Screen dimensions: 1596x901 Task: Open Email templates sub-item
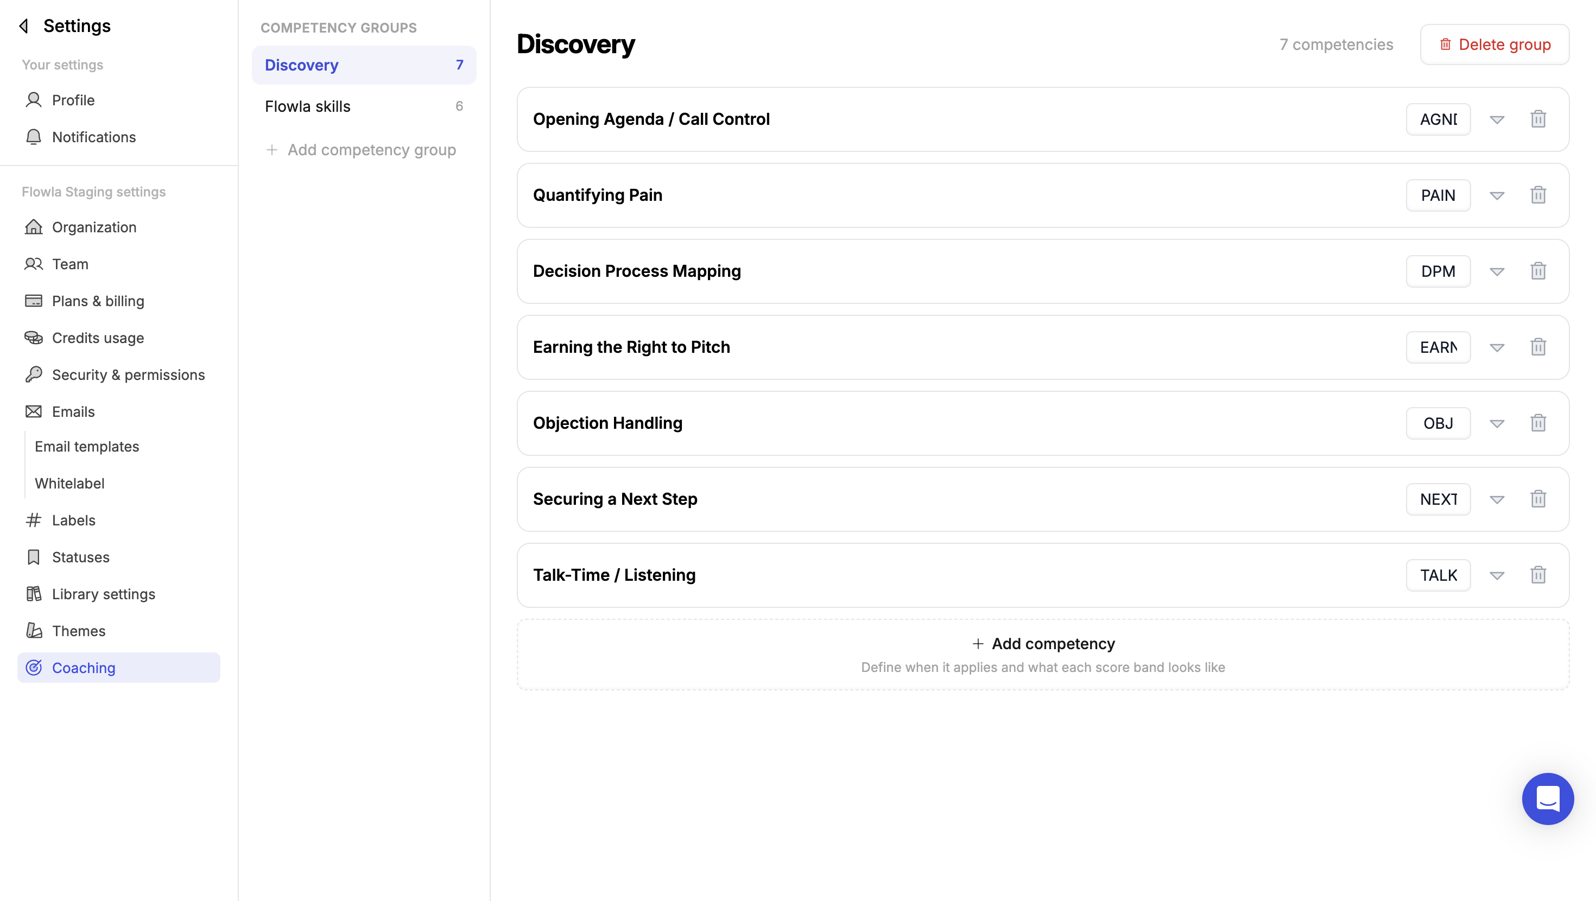87,447
